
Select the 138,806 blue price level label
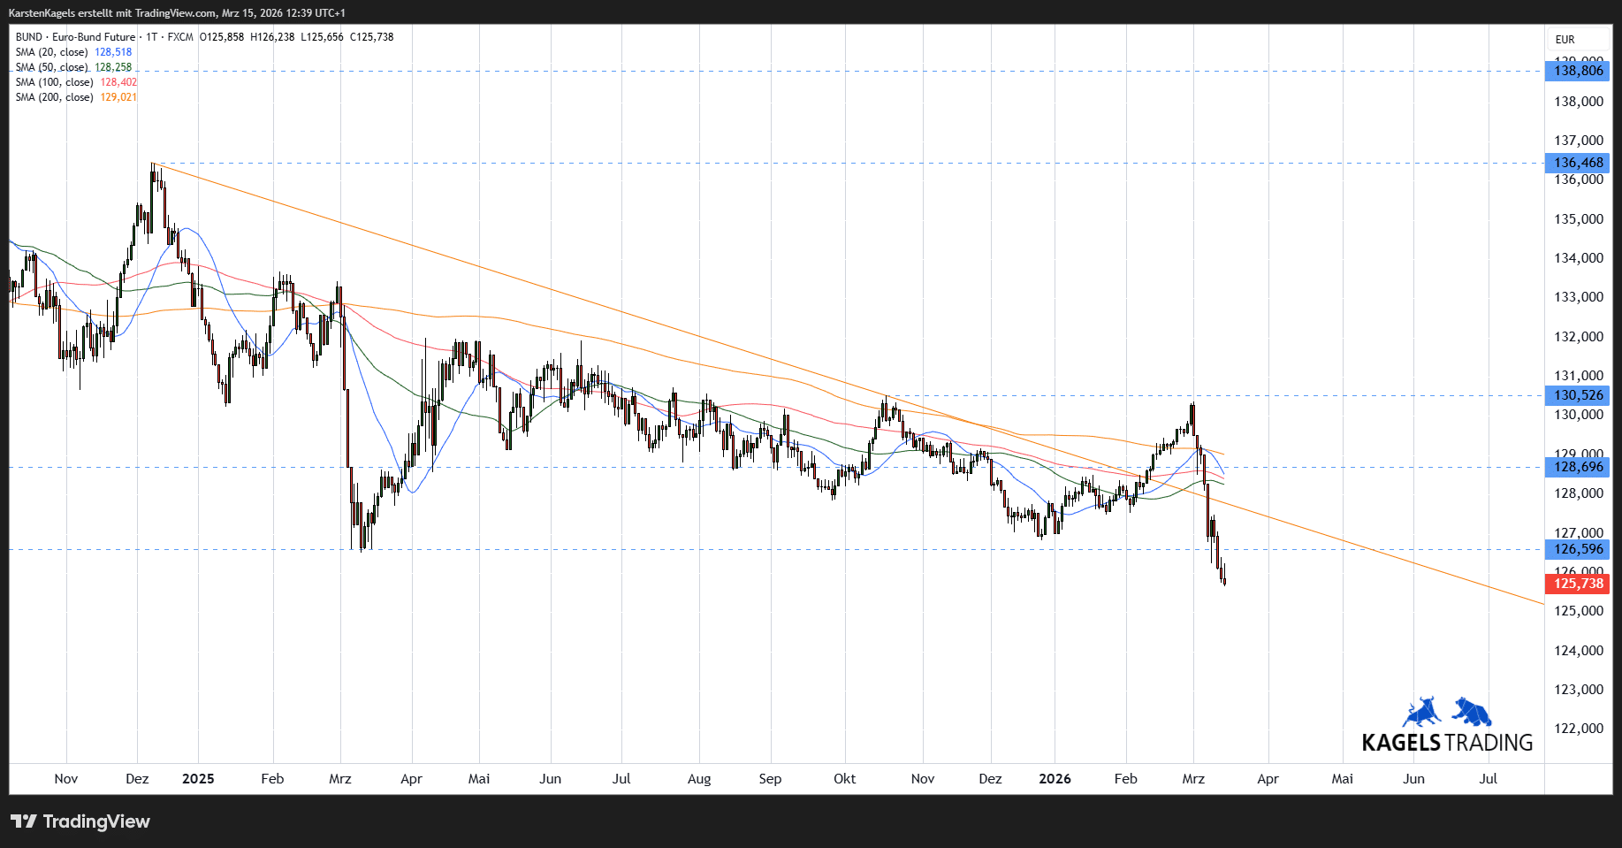[1578, 71]
